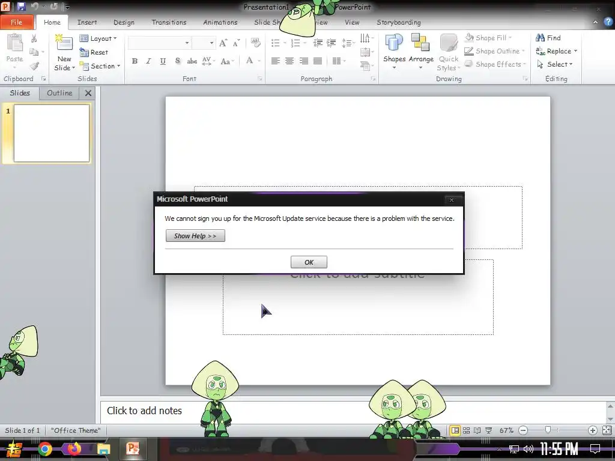The image size is (615, 461).
Task: Open the font name combo box
Action: [160, 43]
